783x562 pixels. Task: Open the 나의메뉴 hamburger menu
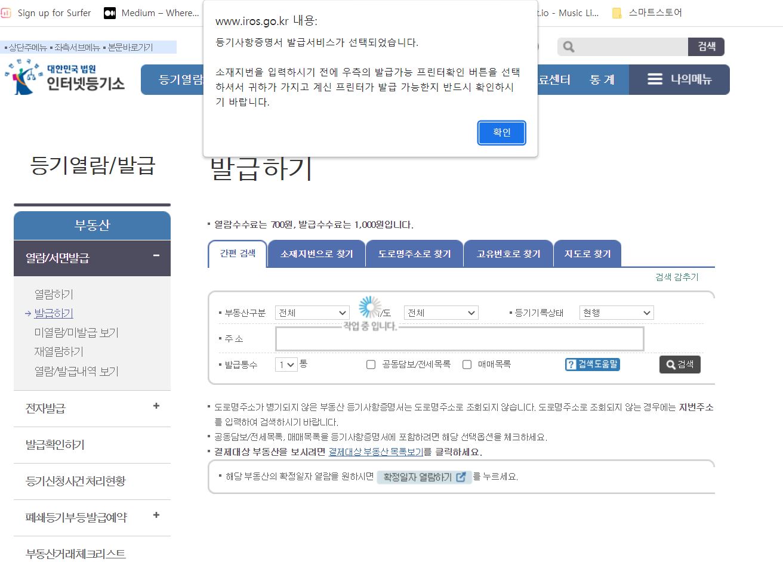tap(655, 79)
